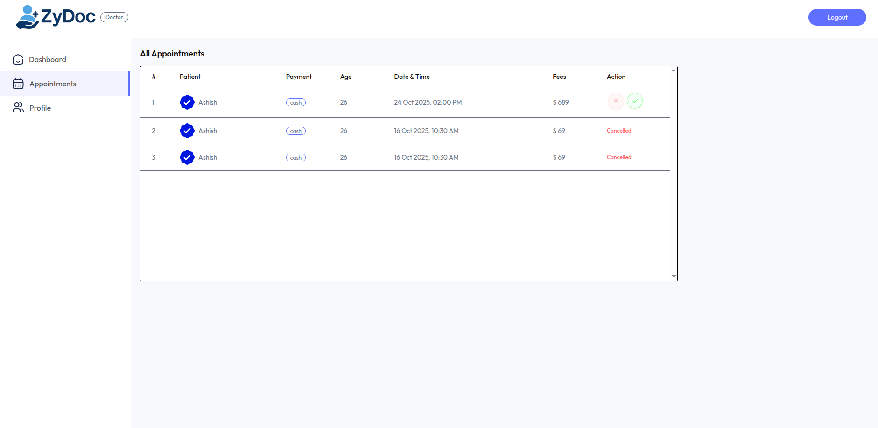
Task: Click the Cancelled status in row 3
Action: pyautogui.click(x=618, y=157)
